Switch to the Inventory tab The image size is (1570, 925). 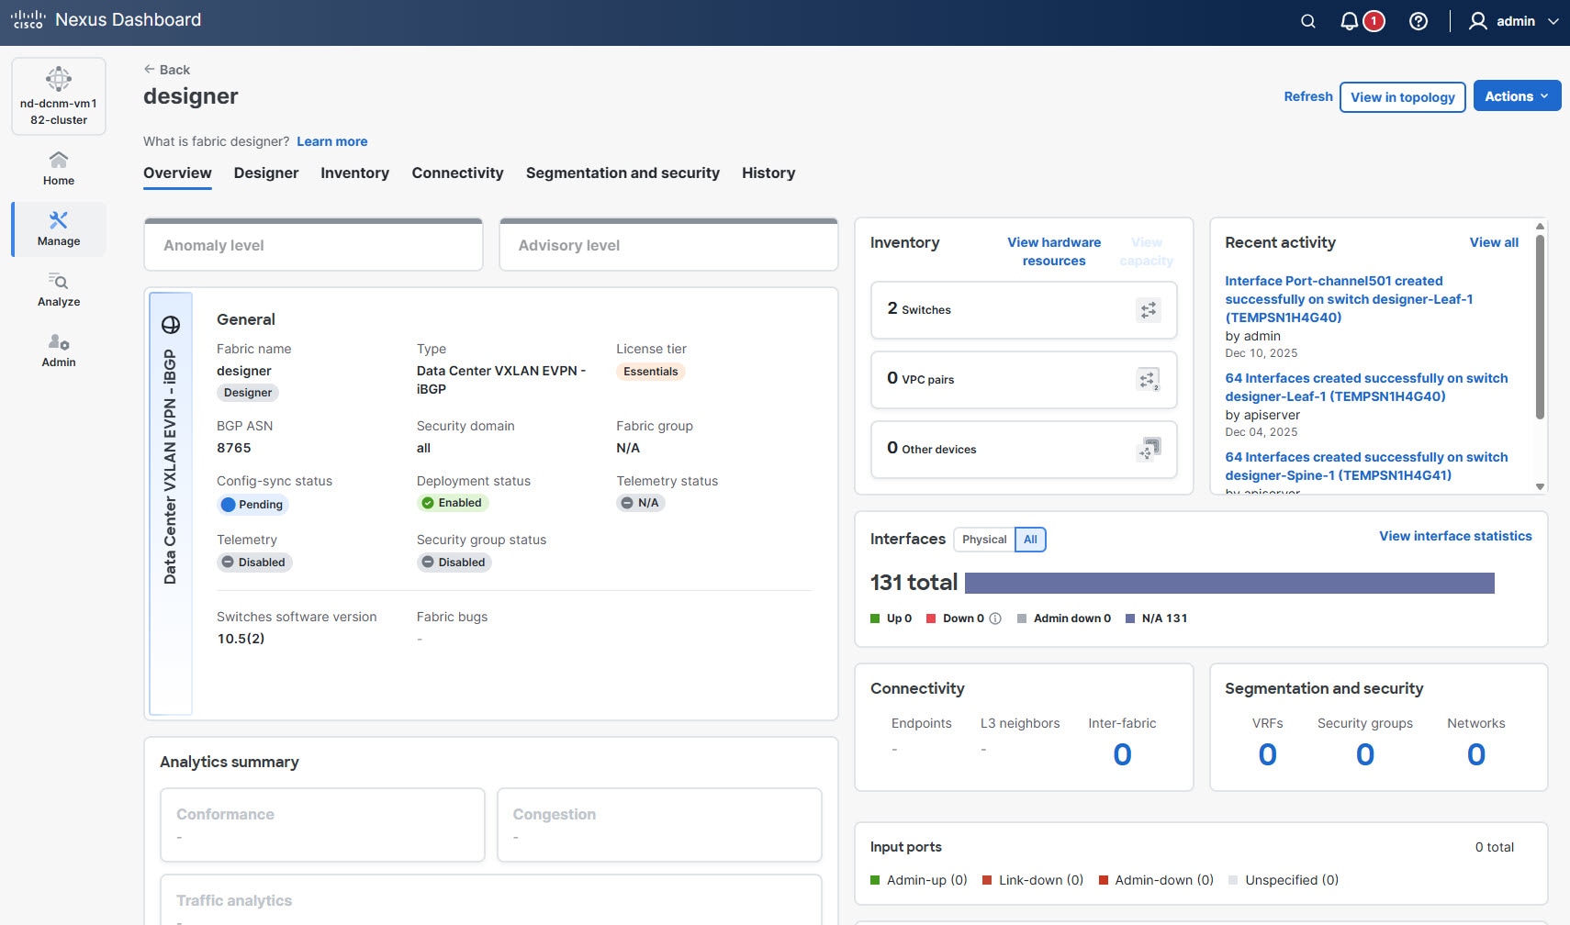354,173
